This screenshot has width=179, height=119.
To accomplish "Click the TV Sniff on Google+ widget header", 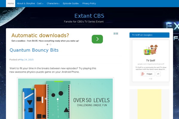I will click(x=149, y=35).
